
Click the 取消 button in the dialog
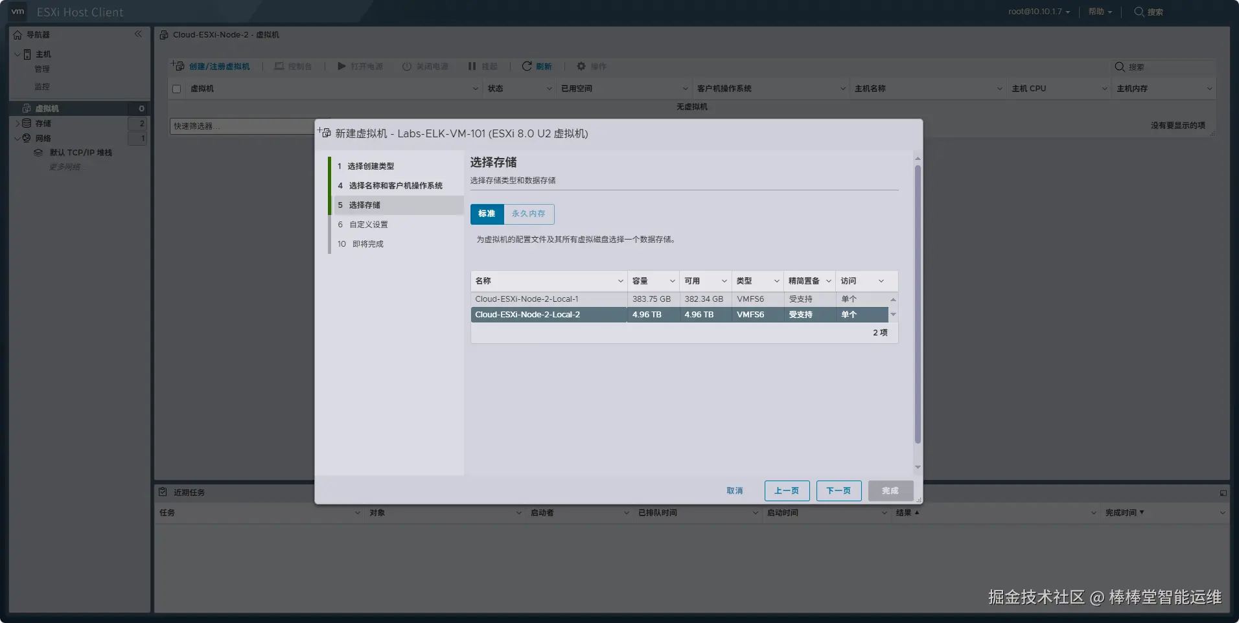(x=735, y=491)
